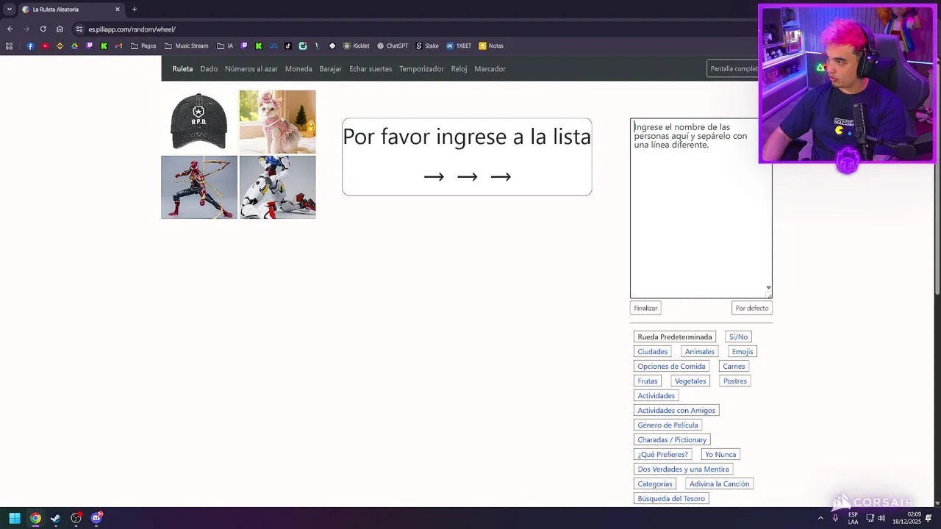
Task: Open volume control in system tray
Action: click(x=881, y=518)
